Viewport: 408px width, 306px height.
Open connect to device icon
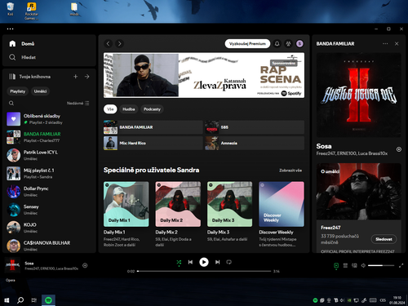(354, 265)
